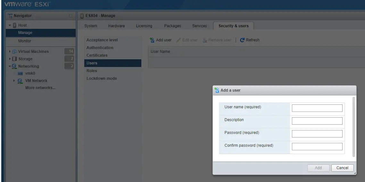Click the Add a user dialog scrollbar
Screen dimensions: 365x182
353,127
